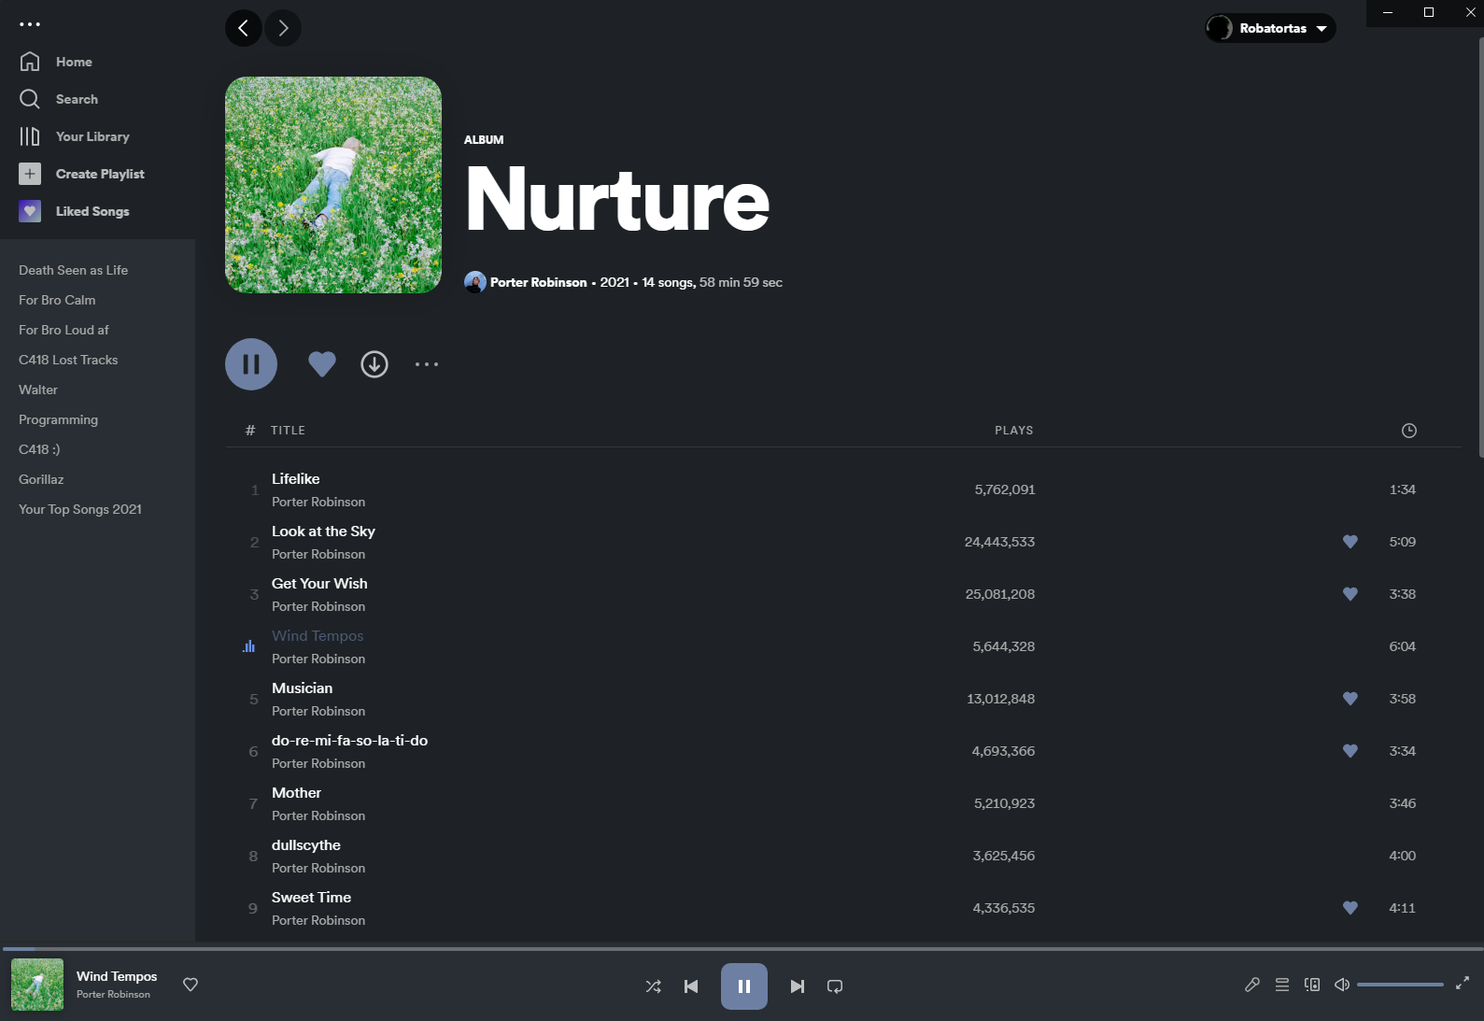Open Porter Robinson artist link in album header

539,282
